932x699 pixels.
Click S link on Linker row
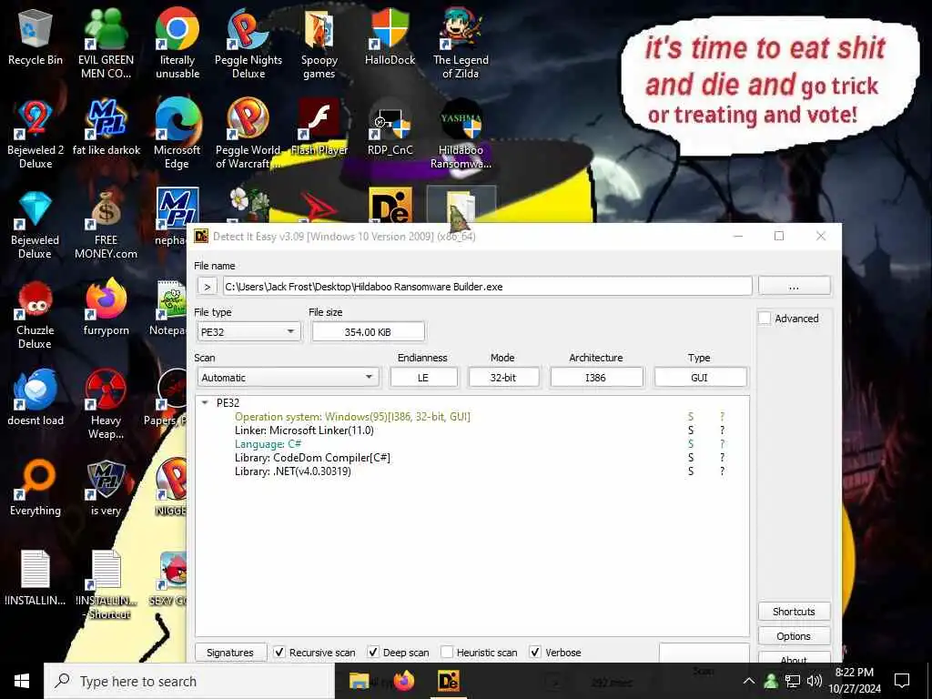pyautogui.click(x=691, y=431)
